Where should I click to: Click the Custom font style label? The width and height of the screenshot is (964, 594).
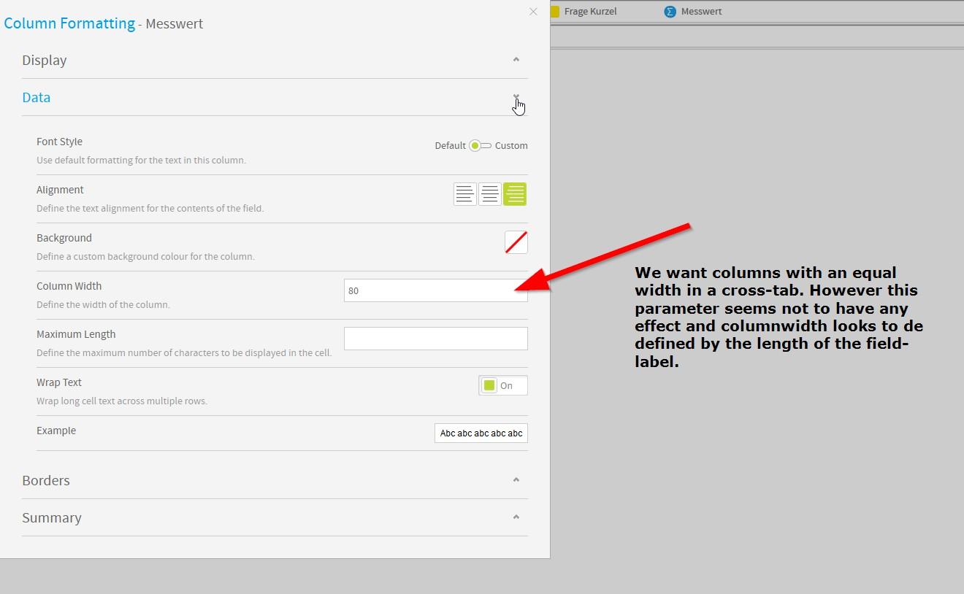click(x=511, y=146)
